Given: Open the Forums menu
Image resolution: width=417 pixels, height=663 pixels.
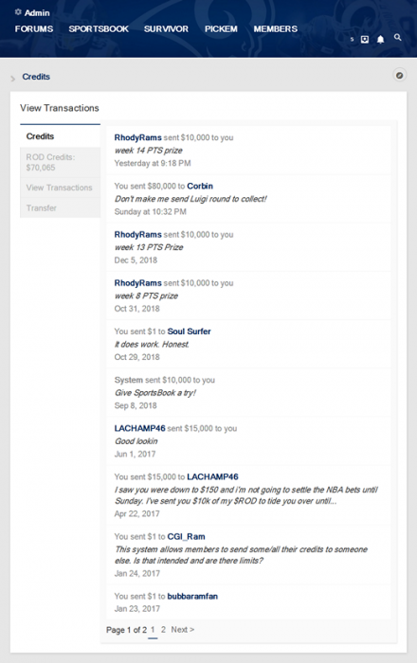Looking at the screenshot, I should tap(34, 28).
